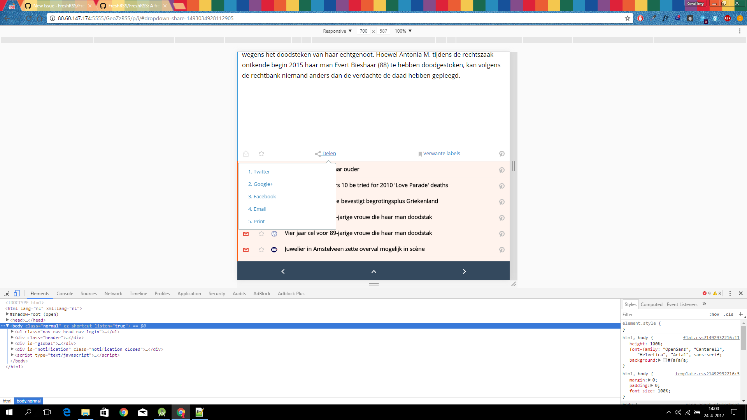Click DevTools inspect element picker icon
The height and width of the screenshot is (420, 747).
click(x=6, y=294)
